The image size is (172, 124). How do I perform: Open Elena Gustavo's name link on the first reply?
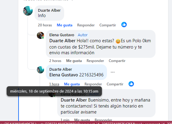tap(62, 35)
